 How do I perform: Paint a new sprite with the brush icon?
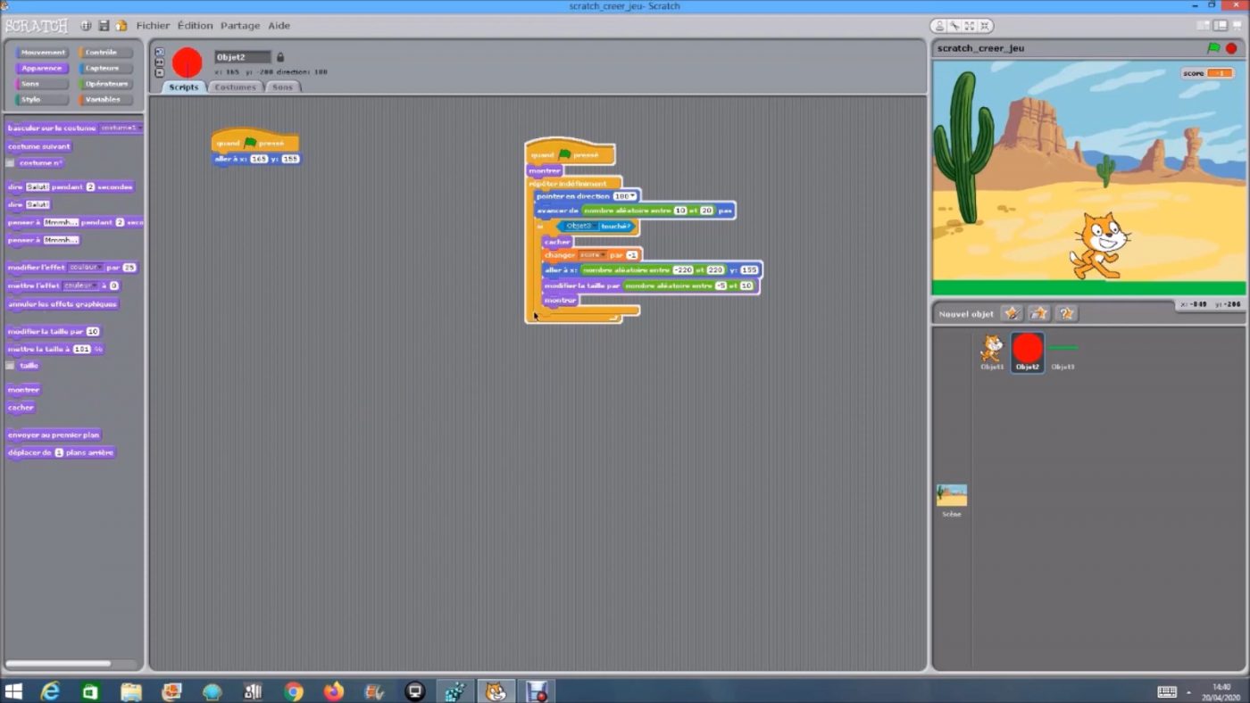pyautogui.click(x=1011, y=313)
